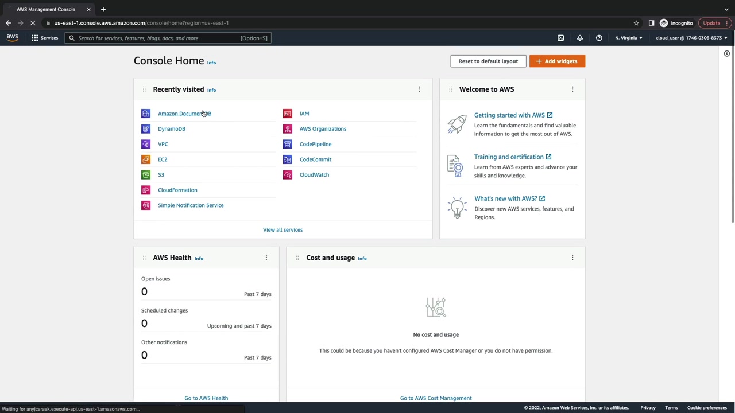Click the Incognito profile indicator
The width and height of the screenshot is (735, 413).
pyautogui.click(x=676, y=23)
